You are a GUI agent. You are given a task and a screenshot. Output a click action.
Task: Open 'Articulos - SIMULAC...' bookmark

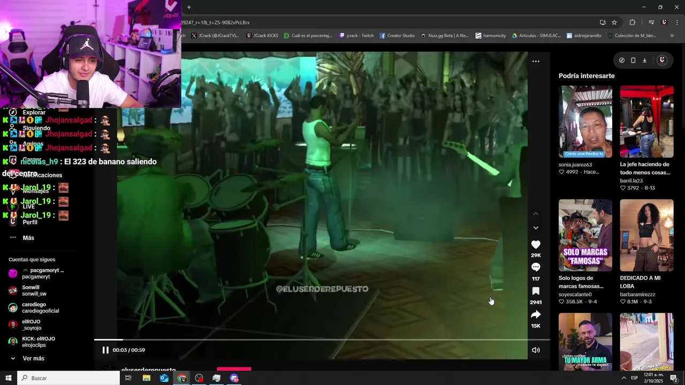coord(536,36)
